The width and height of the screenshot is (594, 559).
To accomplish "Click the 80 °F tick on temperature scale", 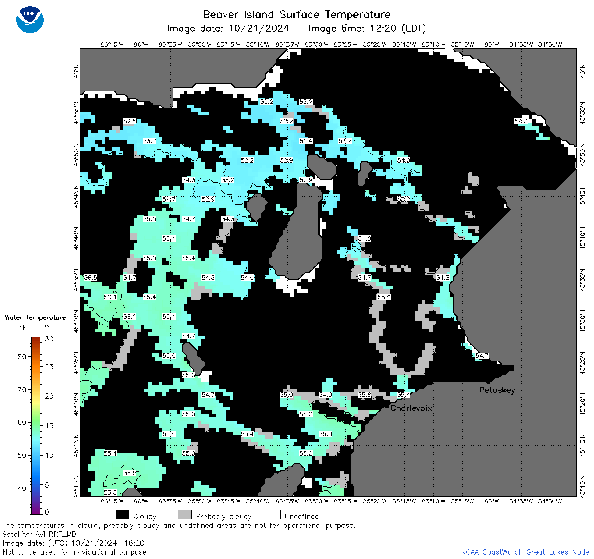I will (x=22, y=357).
